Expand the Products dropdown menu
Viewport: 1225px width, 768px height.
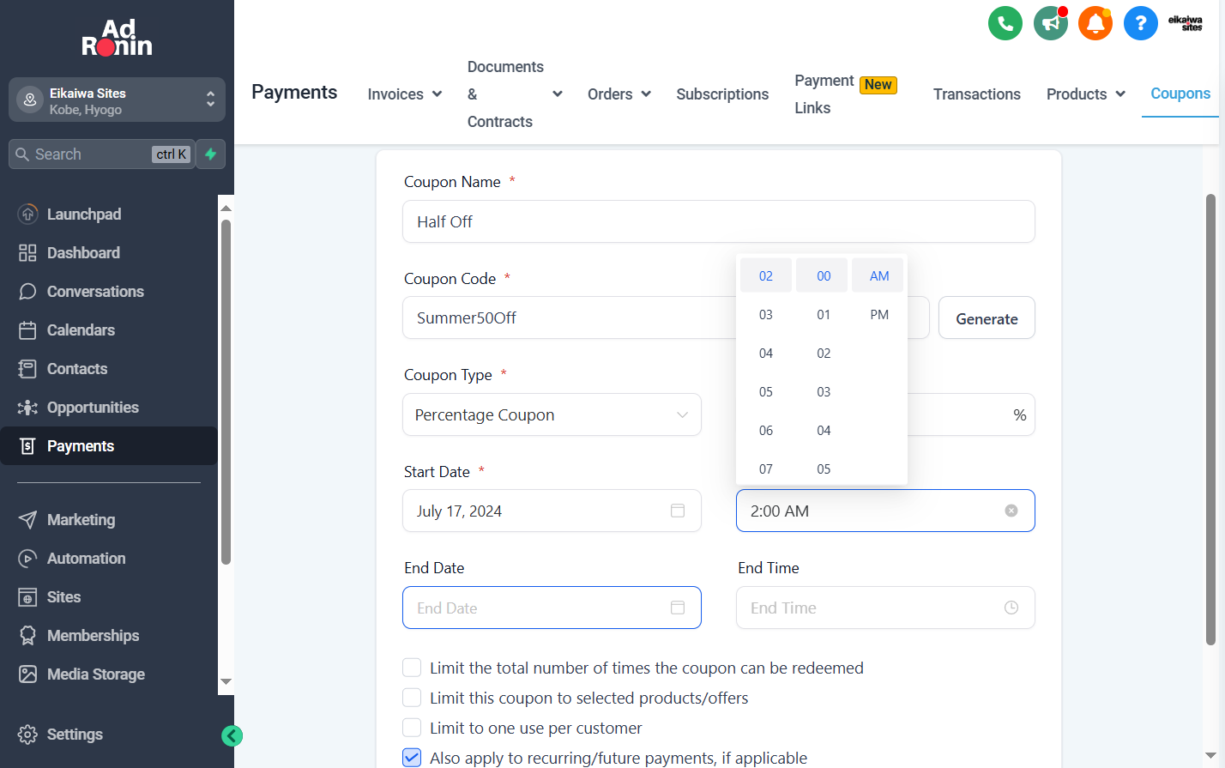pos(1086,94)
